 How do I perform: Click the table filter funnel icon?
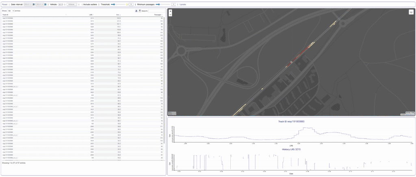[139, 11]
